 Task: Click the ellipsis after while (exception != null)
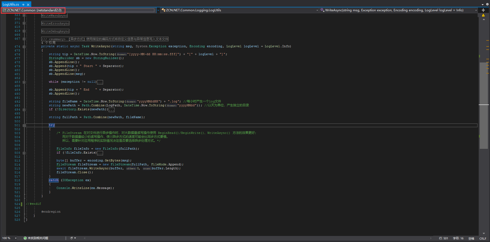(x=100, y=82)
